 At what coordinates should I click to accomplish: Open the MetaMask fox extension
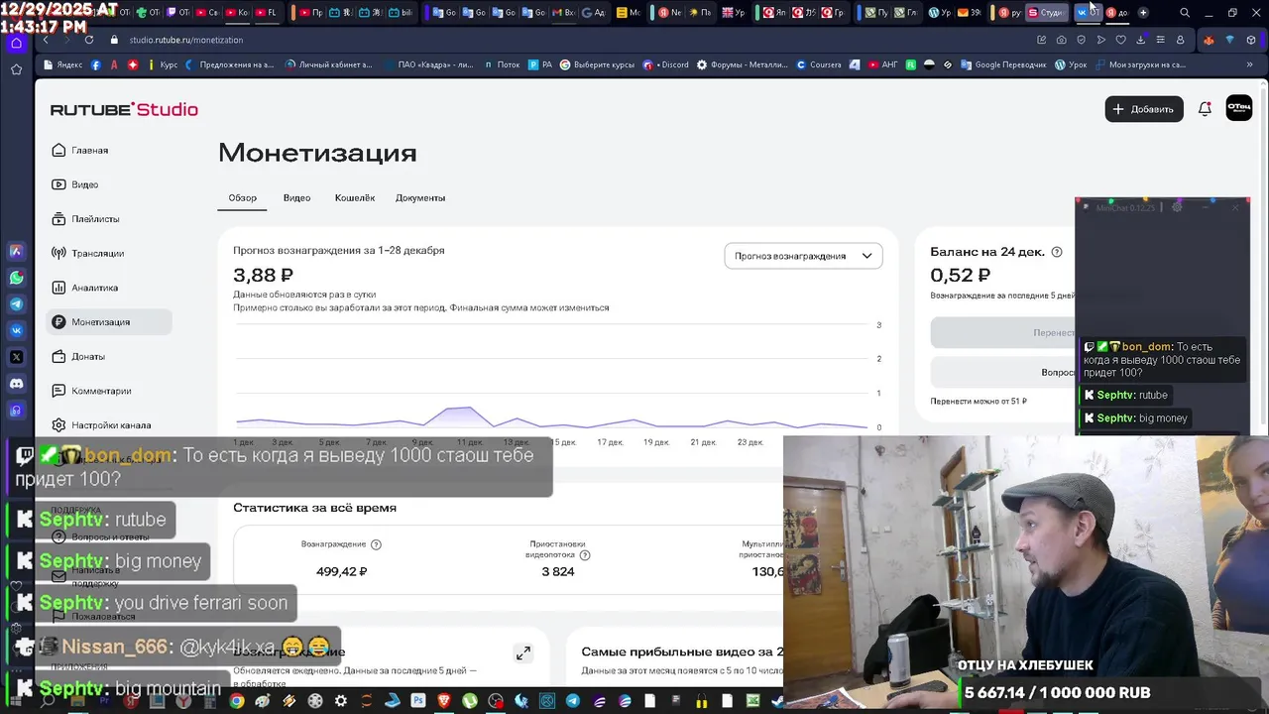point(1208,40)
